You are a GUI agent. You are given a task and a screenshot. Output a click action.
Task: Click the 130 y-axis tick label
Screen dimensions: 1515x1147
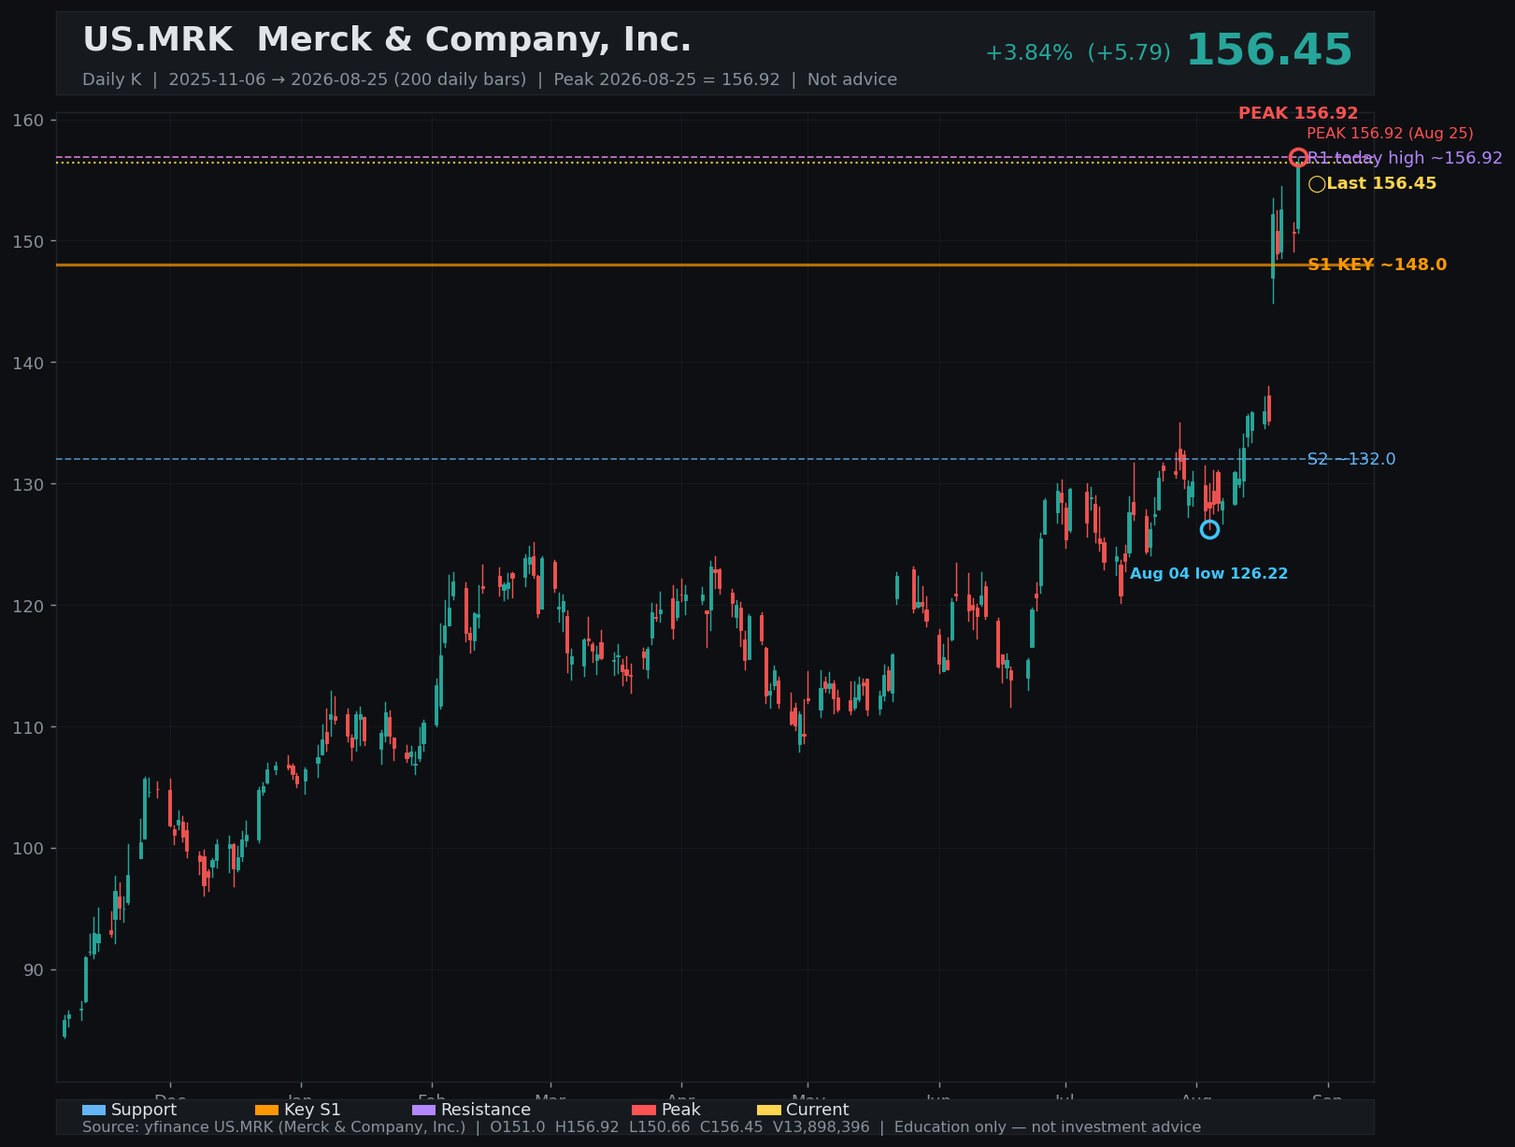point(28,484)
